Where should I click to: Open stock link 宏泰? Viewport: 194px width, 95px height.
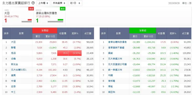coord(13,87)
